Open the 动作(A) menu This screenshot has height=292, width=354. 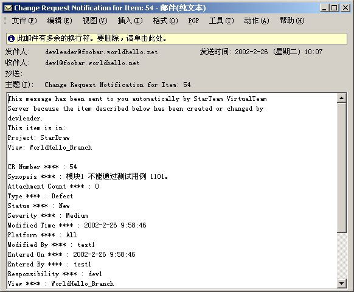(257, 21)
